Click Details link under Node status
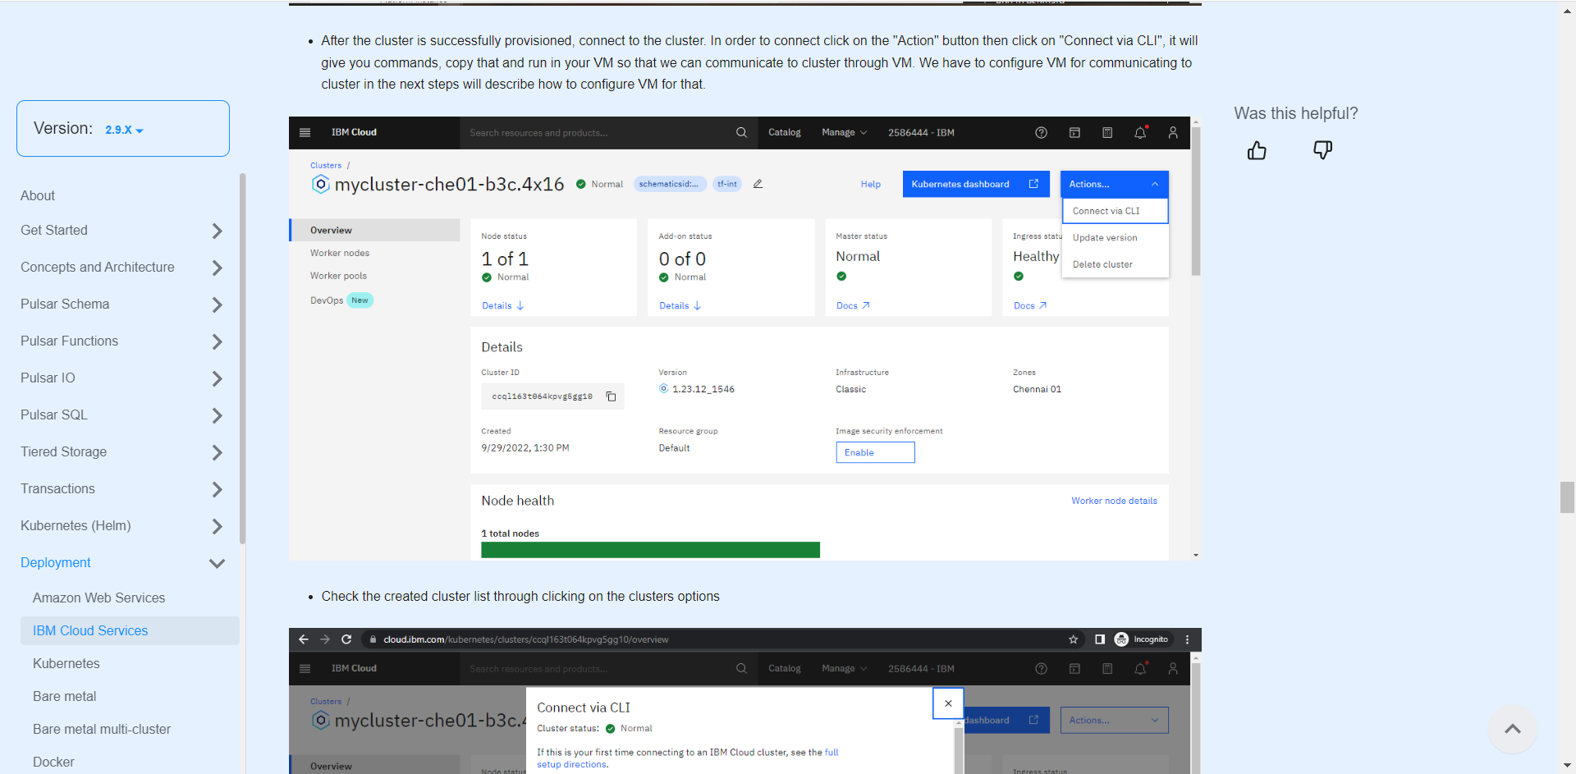 pyautogui.click(x=502, y=305)
